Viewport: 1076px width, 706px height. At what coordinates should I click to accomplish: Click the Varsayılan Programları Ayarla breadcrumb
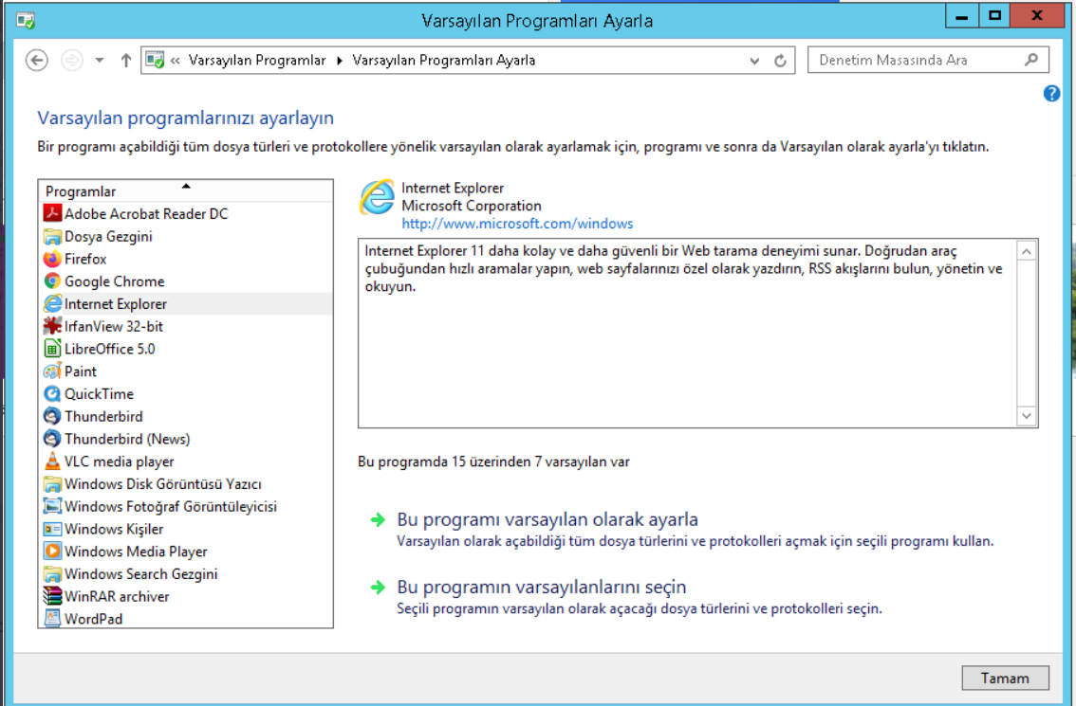444,61
